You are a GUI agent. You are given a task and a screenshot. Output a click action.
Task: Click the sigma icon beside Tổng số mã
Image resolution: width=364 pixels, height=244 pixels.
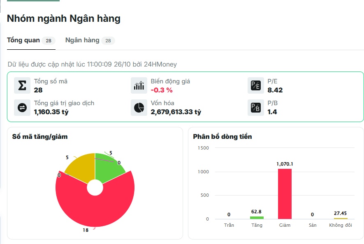22,85
